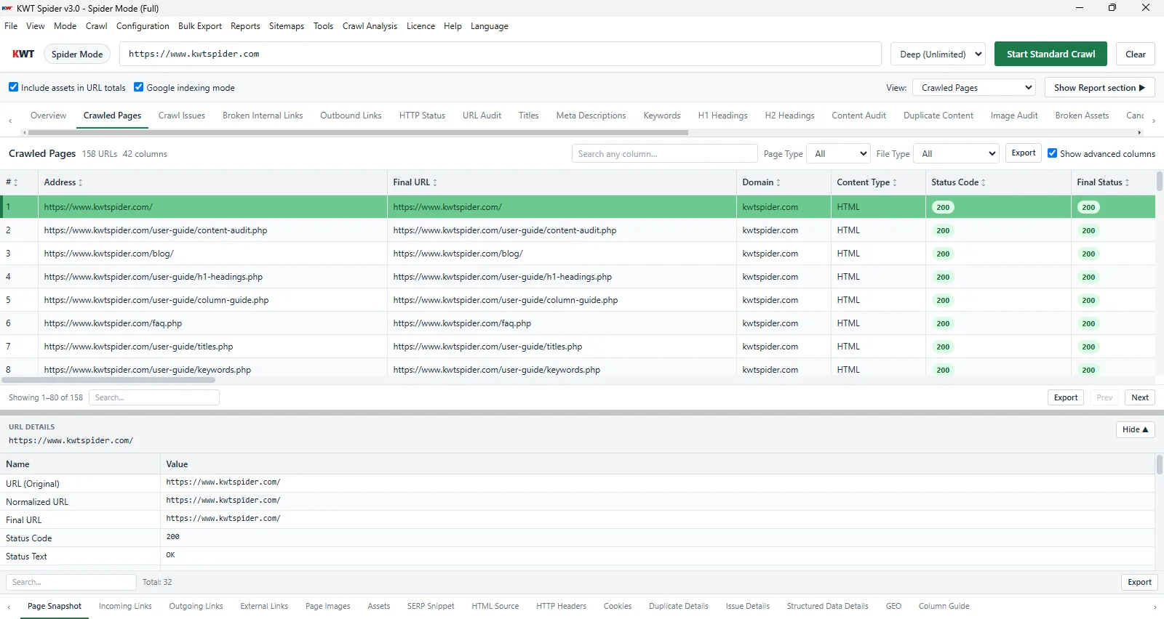The height and width of the screenshot is (619, 1164).
Task: Collapse URL details with Hide button
Action: coord(1135,429)
